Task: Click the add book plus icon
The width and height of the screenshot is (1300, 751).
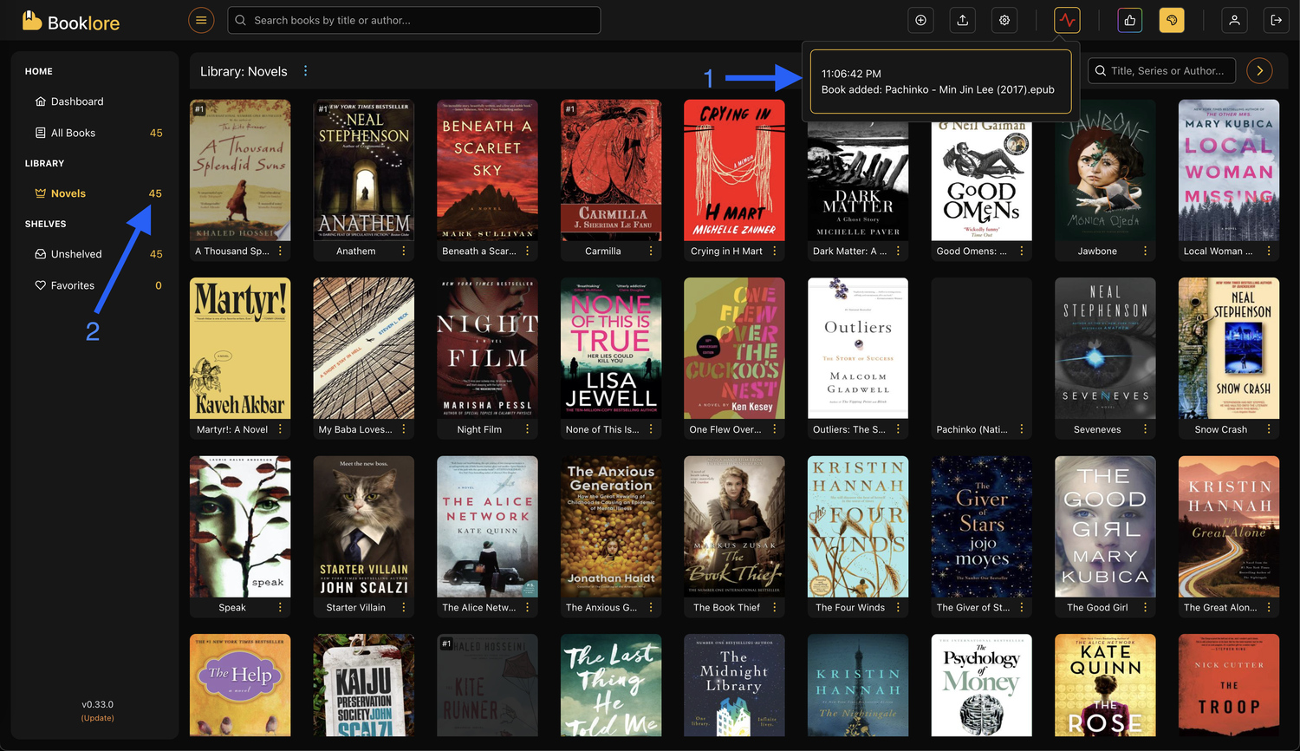Action: 920,19
